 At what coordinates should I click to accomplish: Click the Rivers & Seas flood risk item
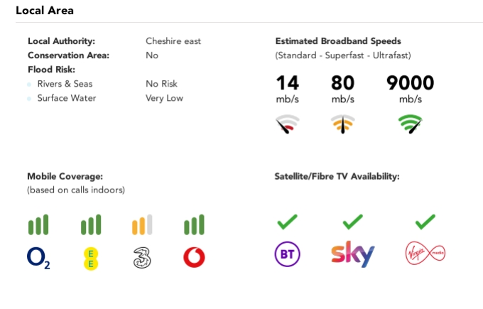[65, 84]
